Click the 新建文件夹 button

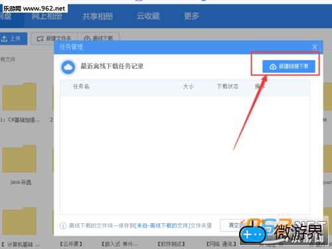54,39
